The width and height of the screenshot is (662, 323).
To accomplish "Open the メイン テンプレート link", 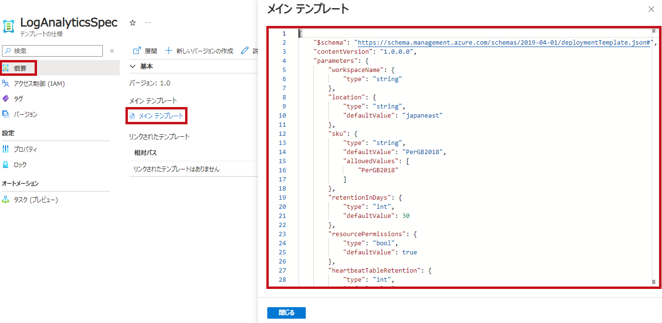I will (161, 116).
